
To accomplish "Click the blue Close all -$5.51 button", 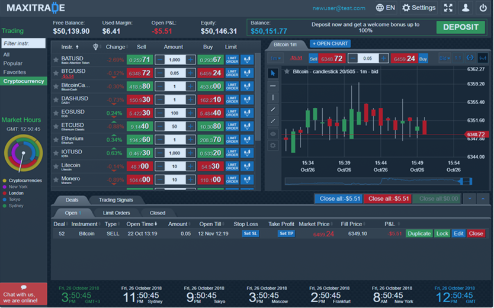I will (339, 199).
